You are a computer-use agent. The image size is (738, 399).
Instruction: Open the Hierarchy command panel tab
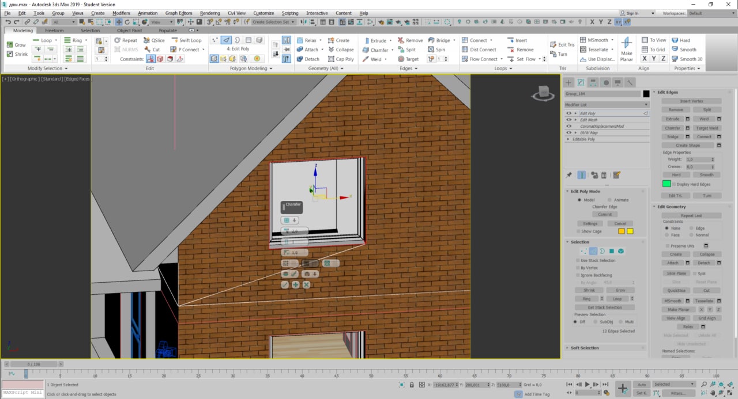click(x=593, y=82)
